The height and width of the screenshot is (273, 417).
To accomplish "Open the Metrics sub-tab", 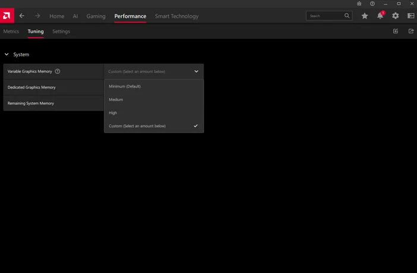I will [11, 31].
